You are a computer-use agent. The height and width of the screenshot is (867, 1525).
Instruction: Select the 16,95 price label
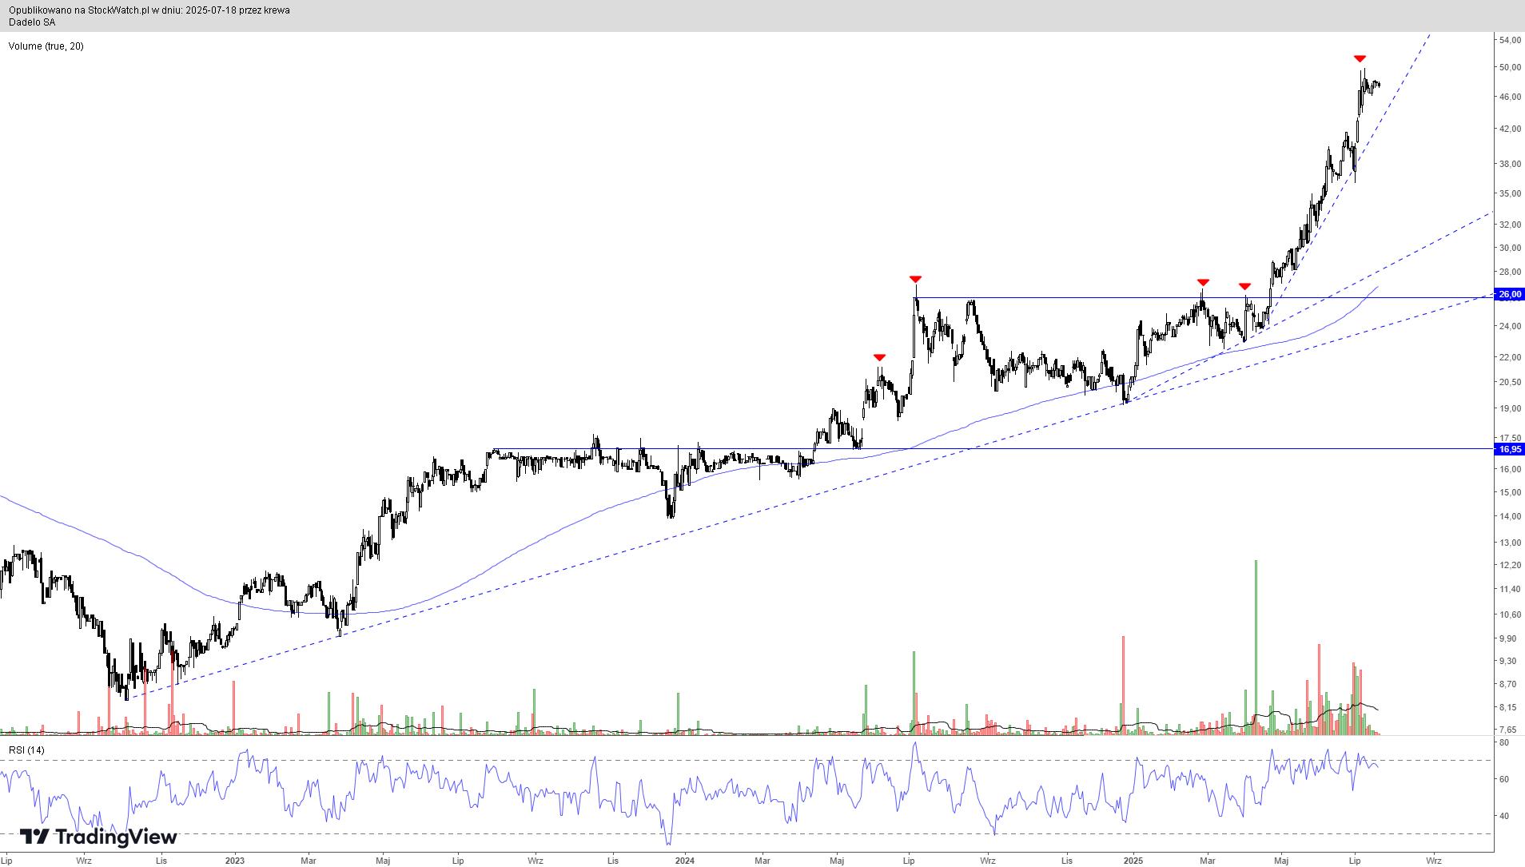click(x=1510, y=449)
